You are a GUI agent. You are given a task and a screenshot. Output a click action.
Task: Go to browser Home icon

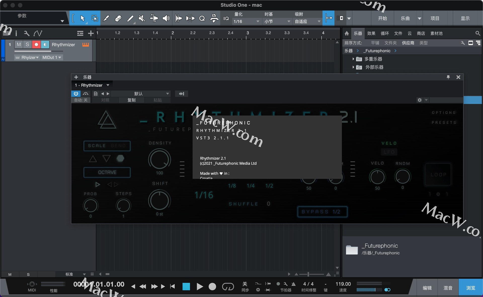click(x=347, y=33)
